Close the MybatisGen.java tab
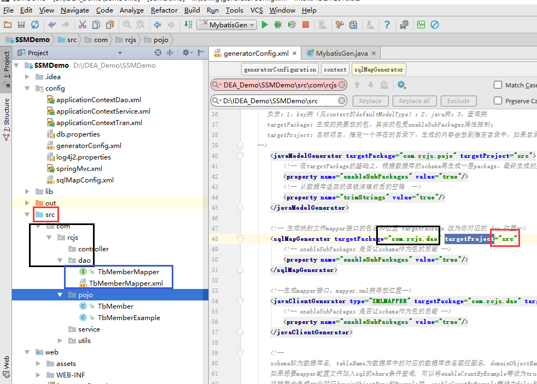 [x=373, y=54]
